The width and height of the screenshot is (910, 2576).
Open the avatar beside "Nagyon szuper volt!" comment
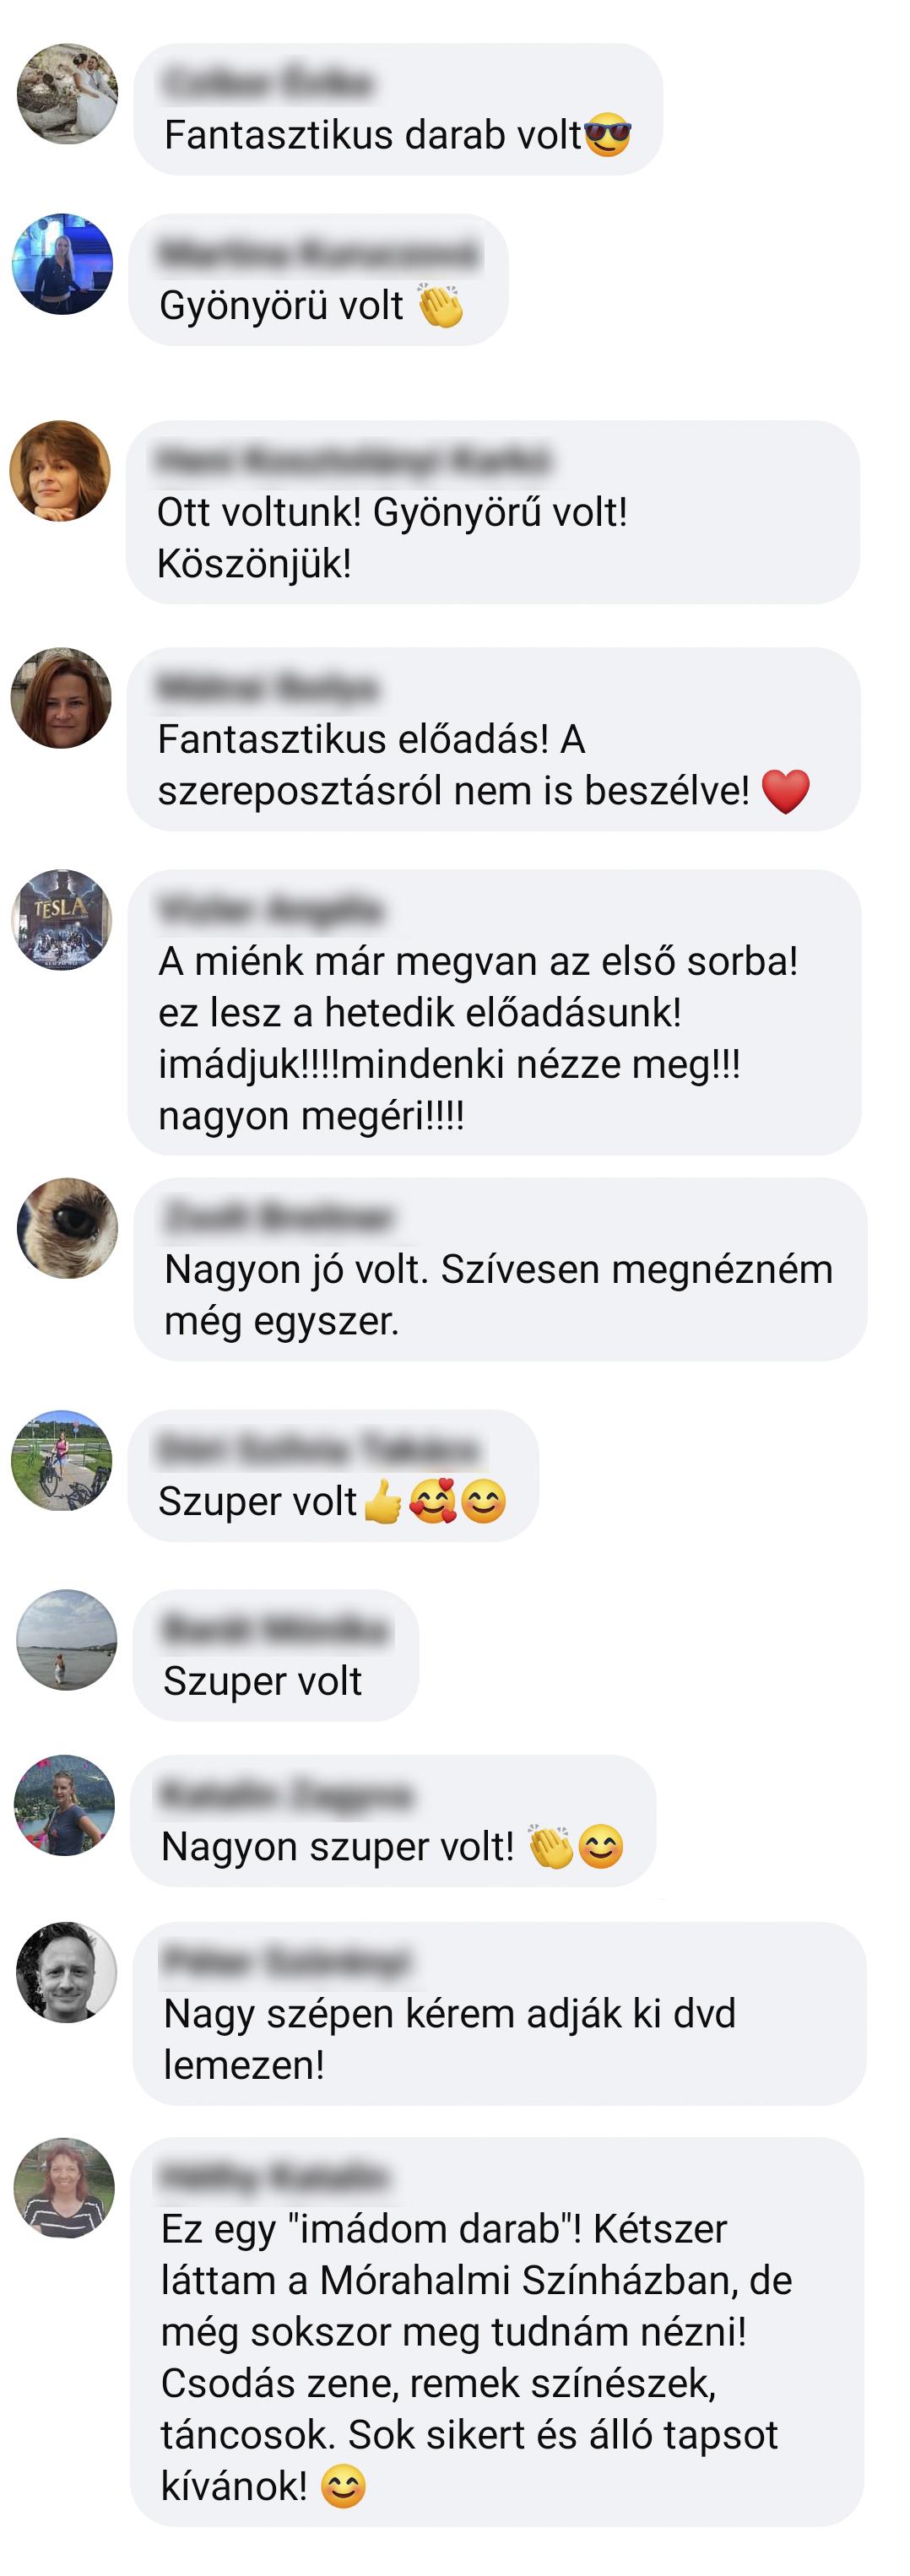[x=64, y=1806]
